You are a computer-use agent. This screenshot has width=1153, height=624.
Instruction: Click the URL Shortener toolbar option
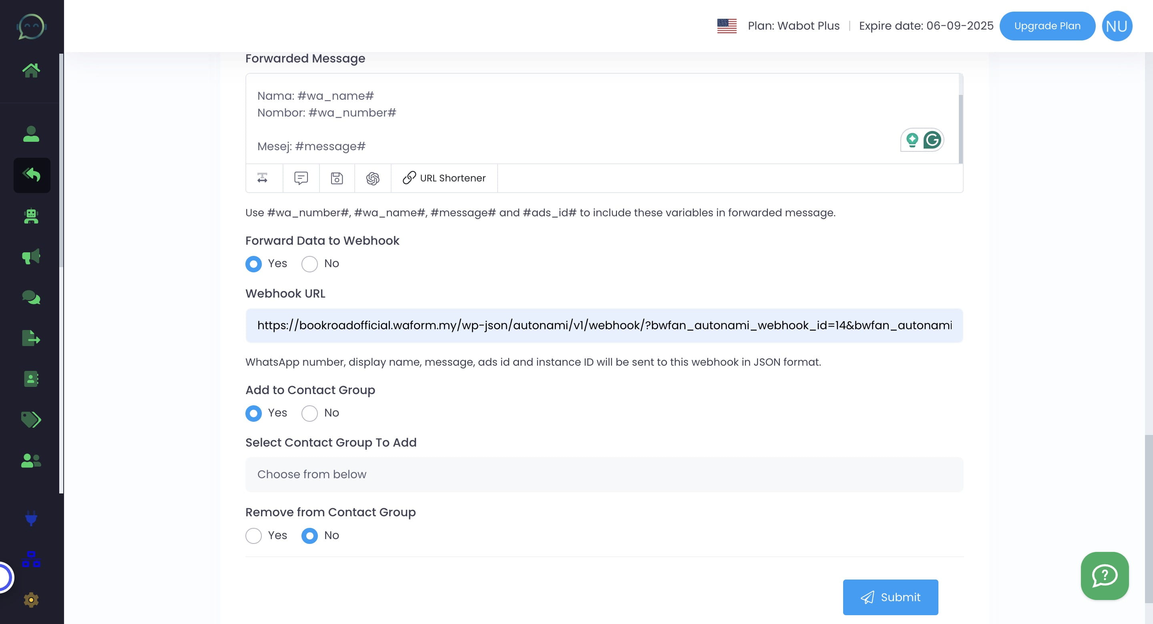(x=444, y=178)
